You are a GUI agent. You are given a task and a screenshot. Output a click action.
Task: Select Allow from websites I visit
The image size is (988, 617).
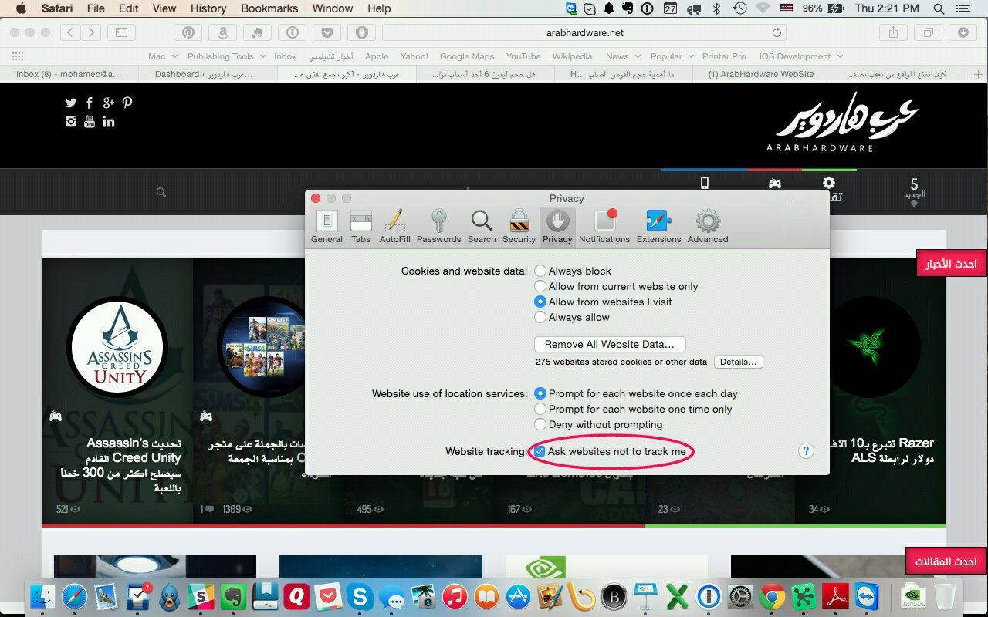[603, 302]
